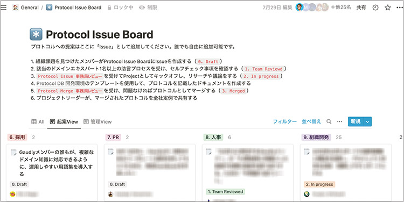Viewport: 404px width, 202px height.
Task: Click the 3. Merged inline code tag
Action: point(233,91)
